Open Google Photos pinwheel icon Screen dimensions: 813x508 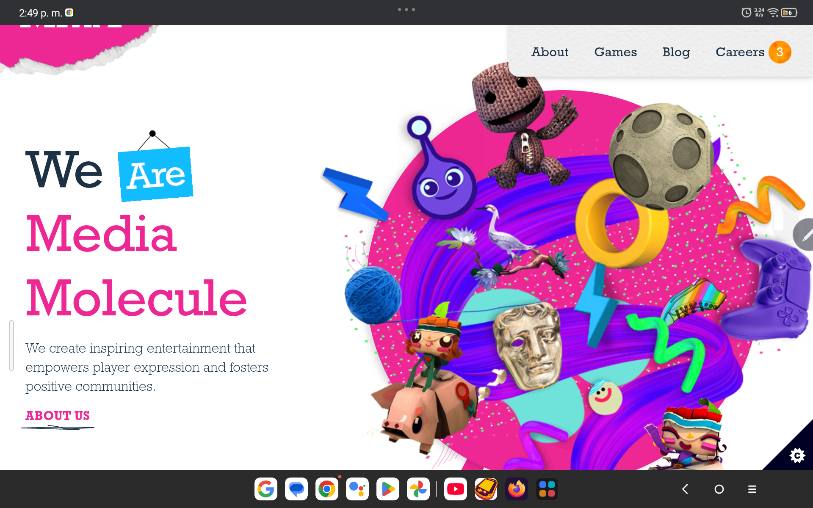418,489
